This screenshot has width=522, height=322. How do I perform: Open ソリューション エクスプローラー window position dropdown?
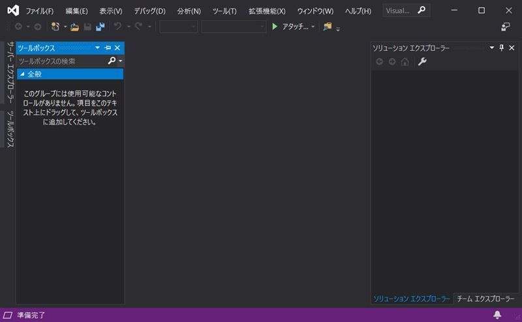pos(492,48)
